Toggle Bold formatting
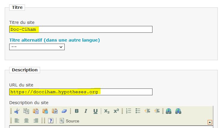The image size is (221, 128). pyautogui.click(x=77, y=111)
